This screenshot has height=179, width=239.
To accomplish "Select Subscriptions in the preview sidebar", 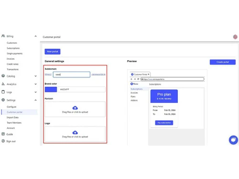I will 137,89.
